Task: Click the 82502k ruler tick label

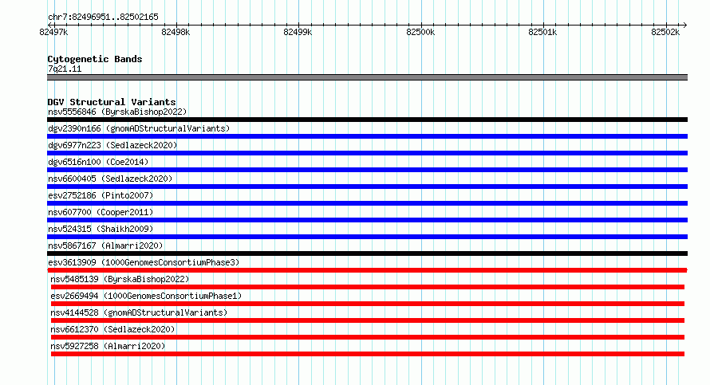Action: (665, 32)
